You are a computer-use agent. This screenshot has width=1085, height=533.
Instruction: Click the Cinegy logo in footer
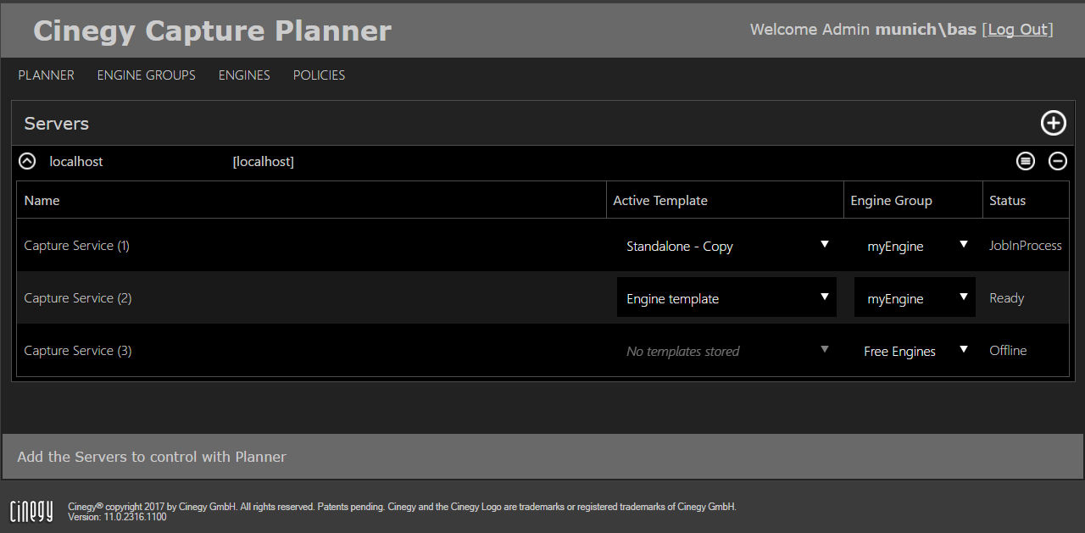[31, 511]
